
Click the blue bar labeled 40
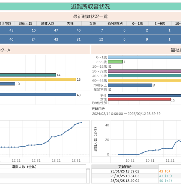38,95
